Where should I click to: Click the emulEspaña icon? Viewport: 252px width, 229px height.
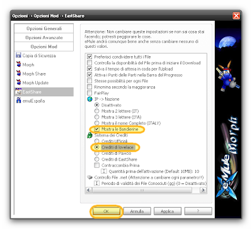(18, 101)
